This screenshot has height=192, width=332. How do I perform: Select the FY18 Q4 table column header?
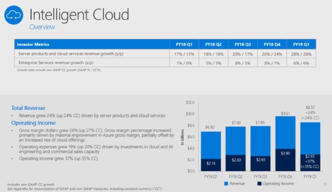point(272,44)
